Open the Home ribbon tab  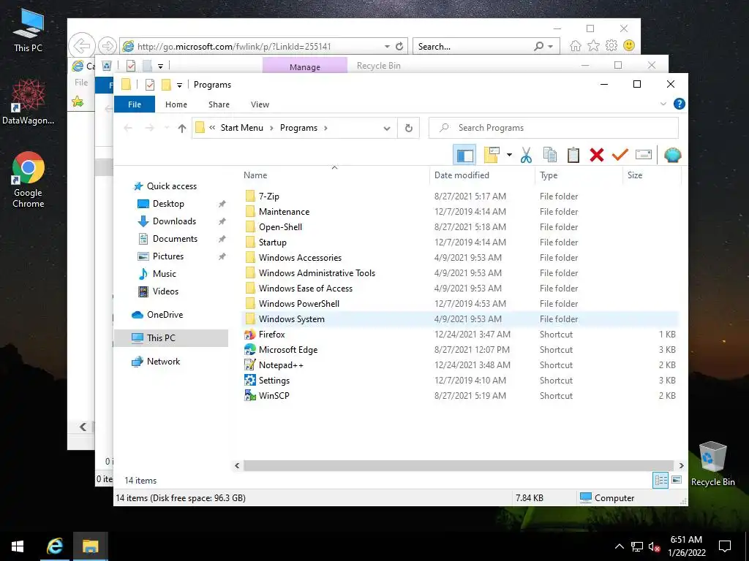(x=176, y=104)
